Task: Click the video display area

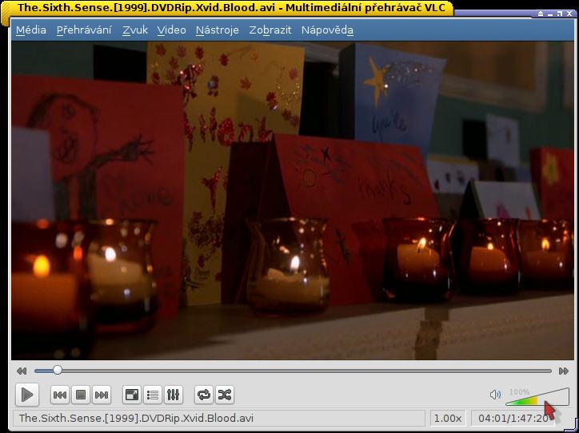Action: coord(293,201)
